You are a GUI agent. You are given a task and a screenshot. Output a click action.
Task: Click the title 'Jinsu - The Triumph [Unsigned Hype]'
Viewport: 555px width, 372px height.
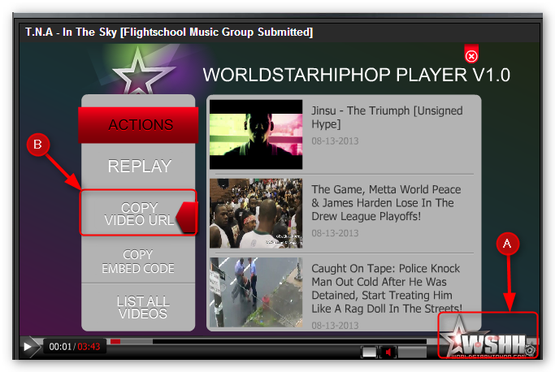[387, 117]
